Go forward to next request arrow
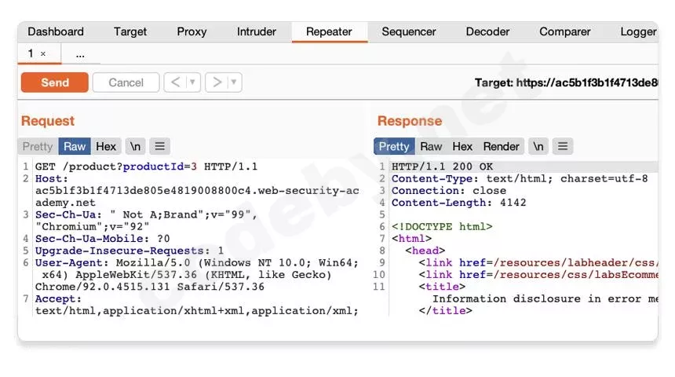Screen dimensions: 675x377 pyautogui.click(x=217, y=82)
